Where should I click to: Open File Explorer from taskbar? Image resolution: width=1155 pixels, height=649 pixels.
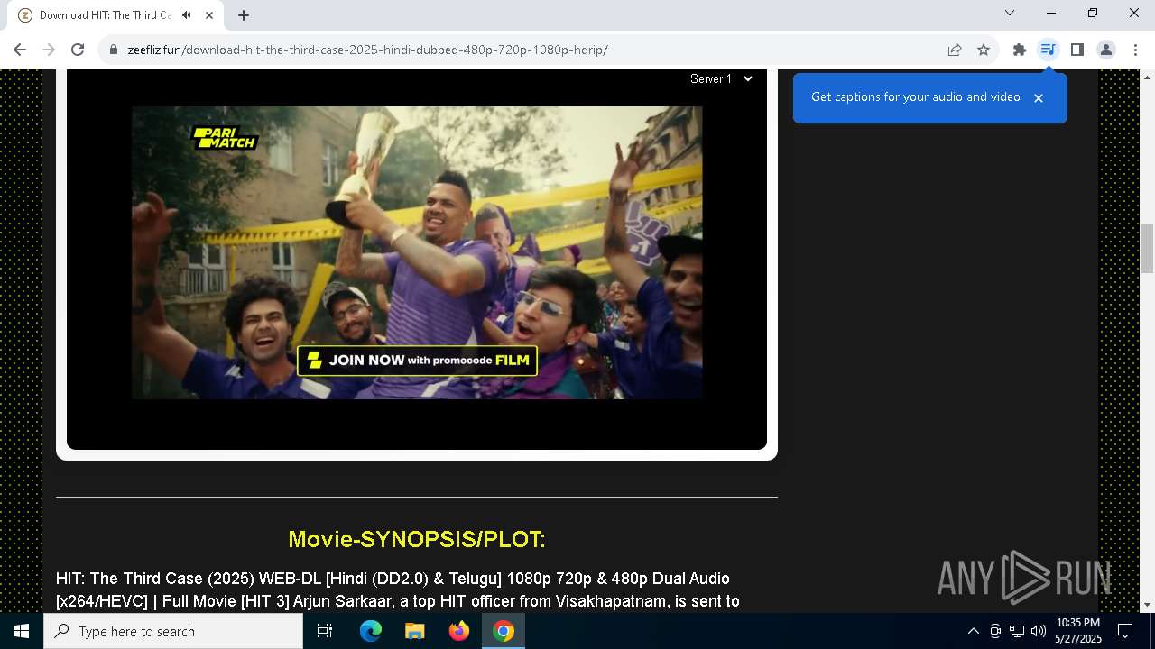pyautogui.click(x=414, y=631)
